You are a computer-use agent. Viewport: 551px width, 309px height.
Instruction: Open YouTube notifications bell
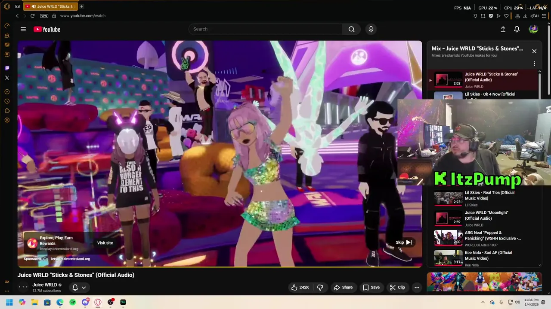[x=517, y=29]
